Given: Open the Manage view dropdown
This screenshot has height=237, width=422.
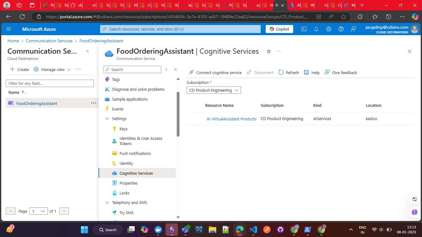Looking at the screenshot, I should click(x=52, y=69).
